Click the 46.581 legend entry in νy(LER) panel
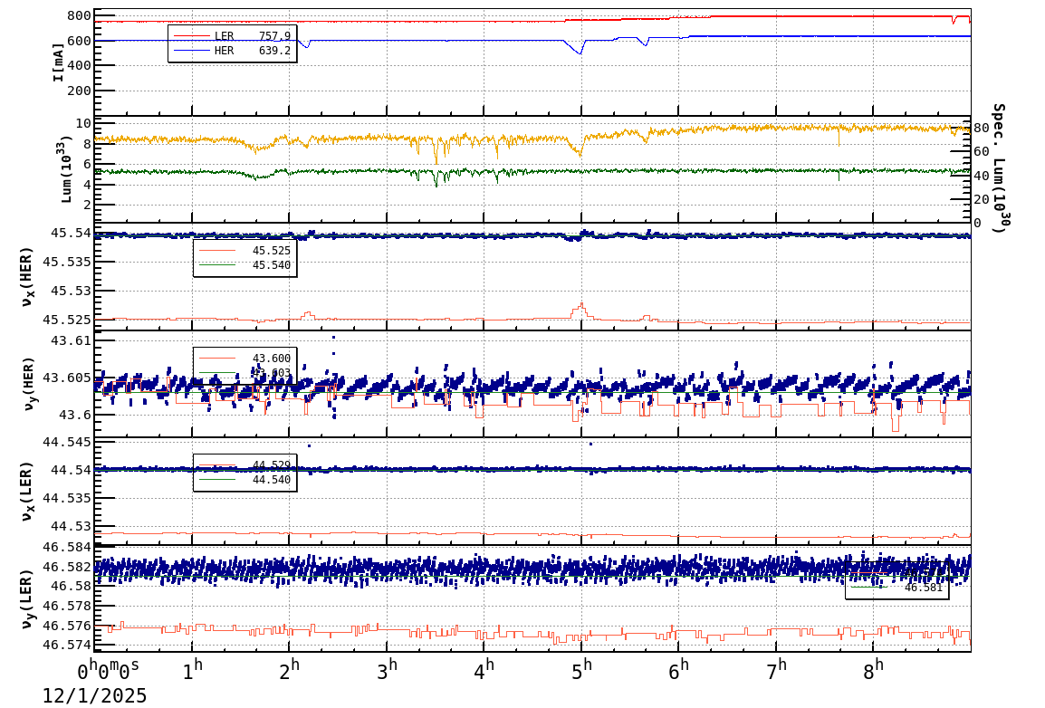 pos(897,588)
